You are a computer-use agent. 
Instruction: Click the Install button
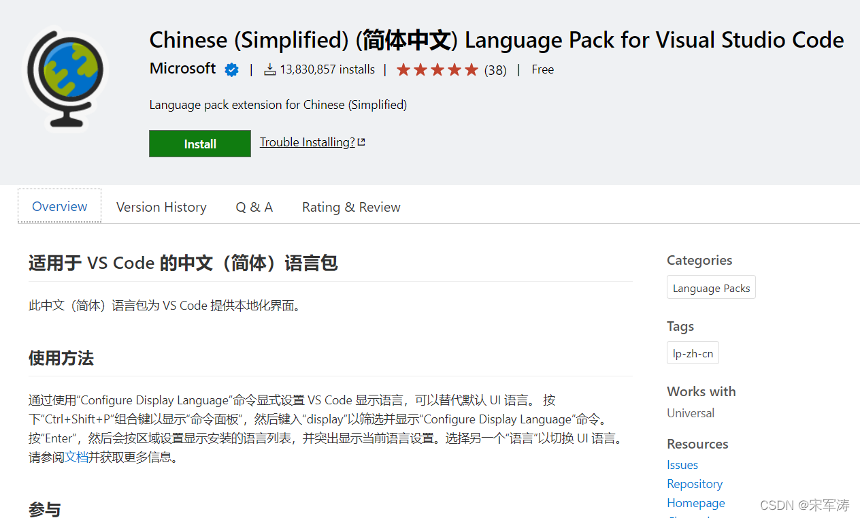click(199, 143)
